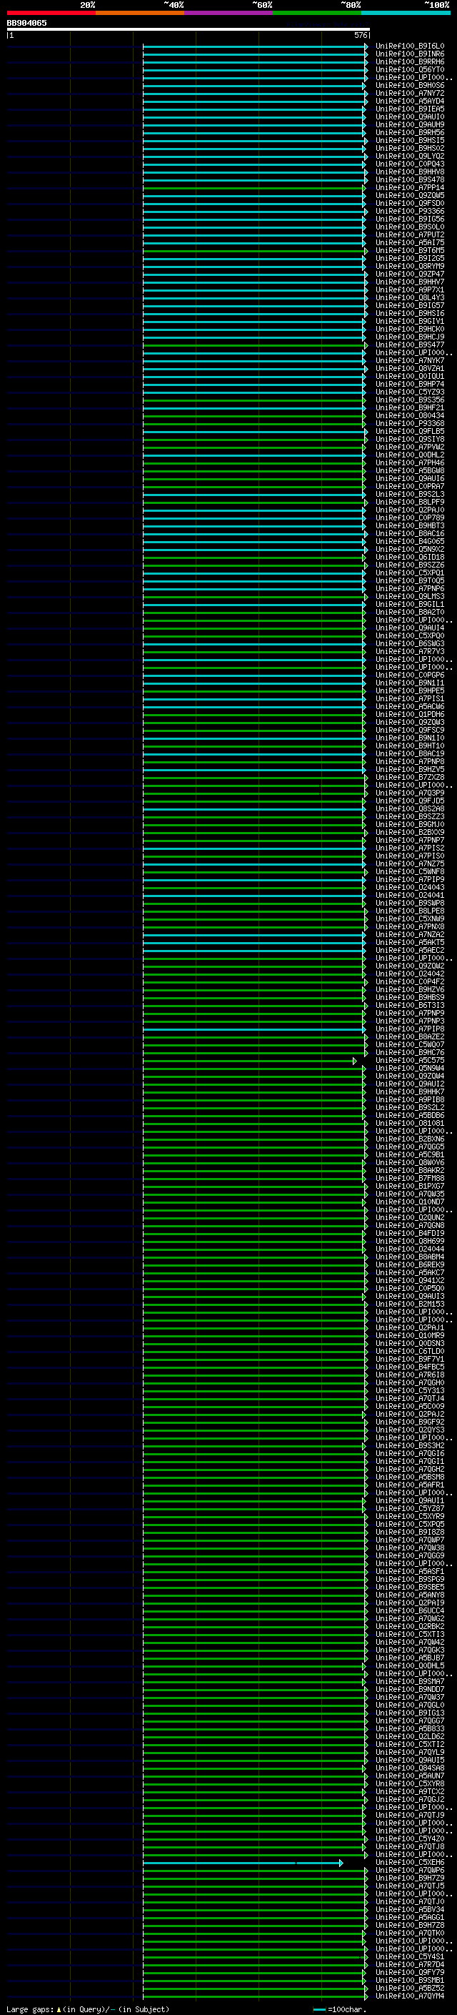Screen dimensions: 457x2015
Task: Click the purple ~60% identity legend segment
Action: (x=228, y=13)
